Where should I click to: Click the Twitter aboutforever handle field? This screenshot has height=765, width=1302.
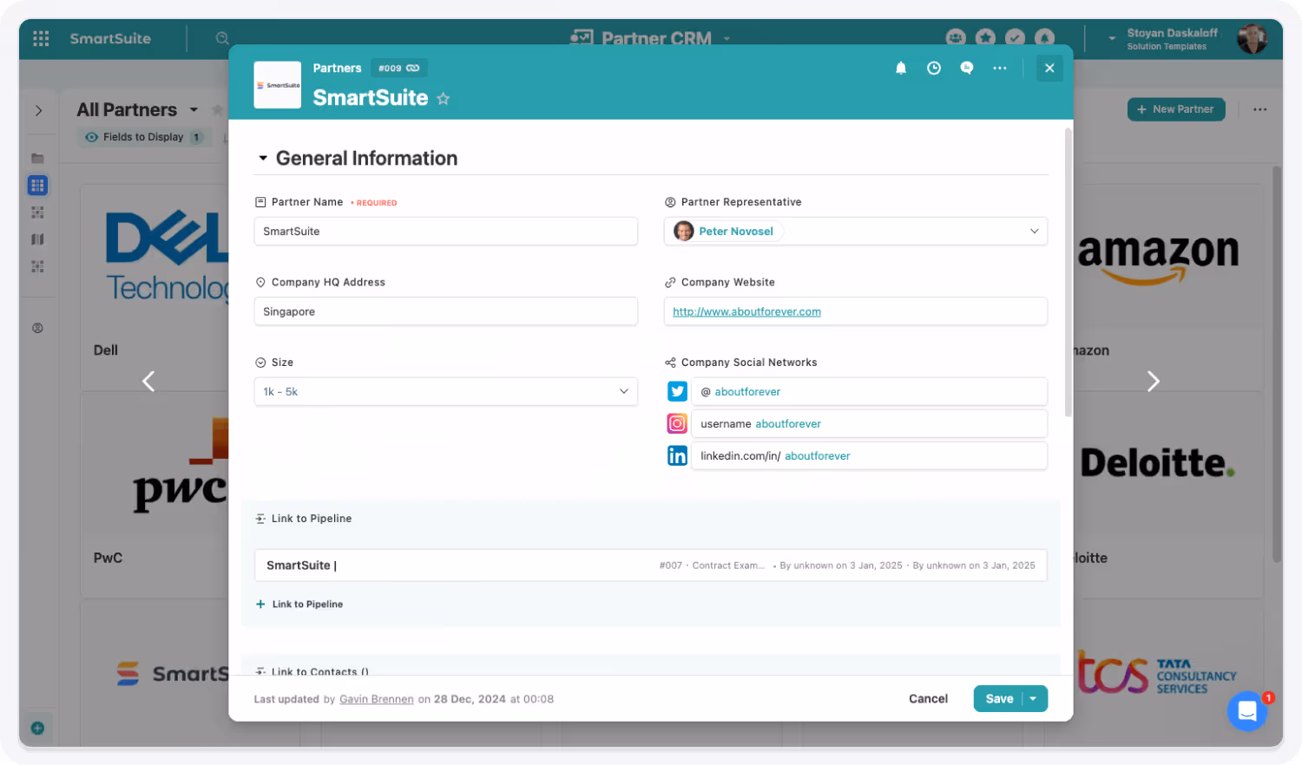[870, 391]
